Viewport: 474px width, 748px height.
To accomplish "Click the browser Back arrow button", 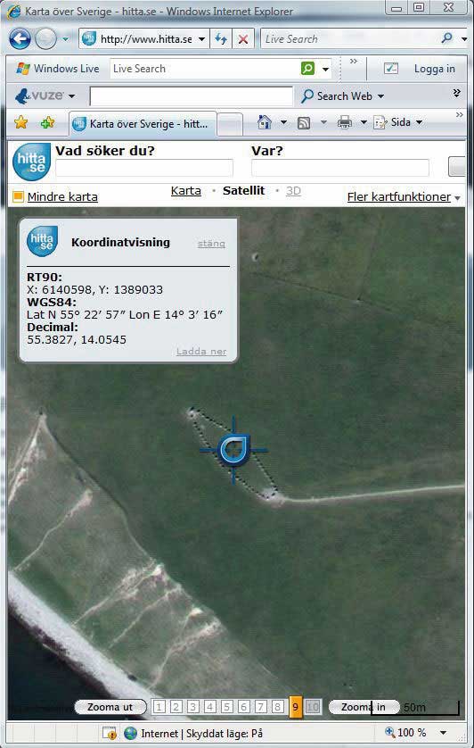I will pyautogui.click(x=20, y=39).
